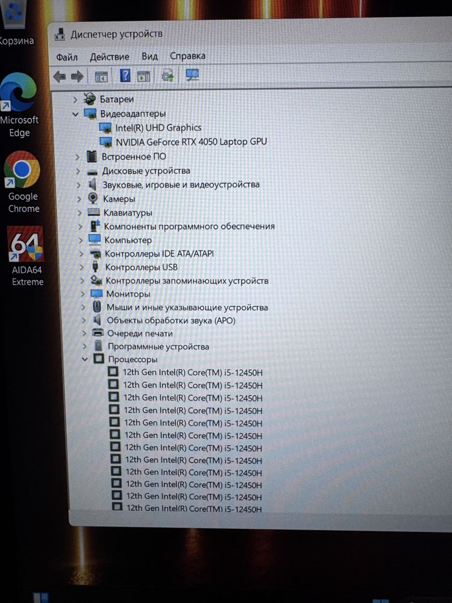Expand the Клавиатуры category
452x603 pixels.
tap(80, 213)
